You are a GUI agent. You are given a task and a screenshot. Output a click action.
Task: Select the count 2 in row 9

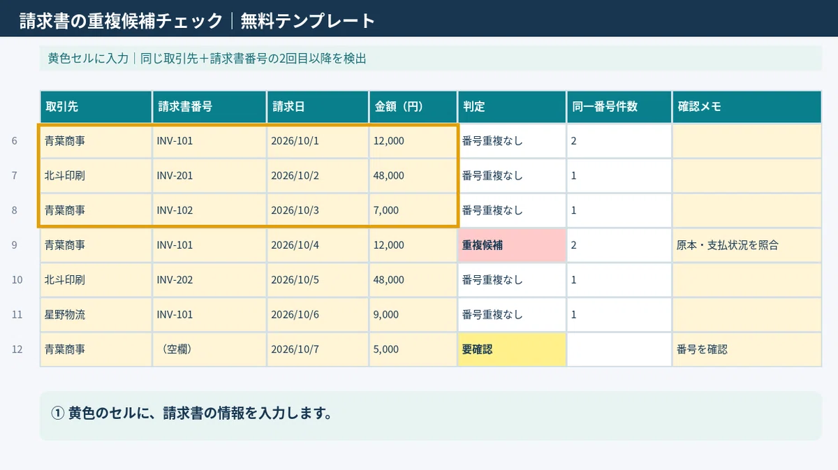(x=619, y=245)
